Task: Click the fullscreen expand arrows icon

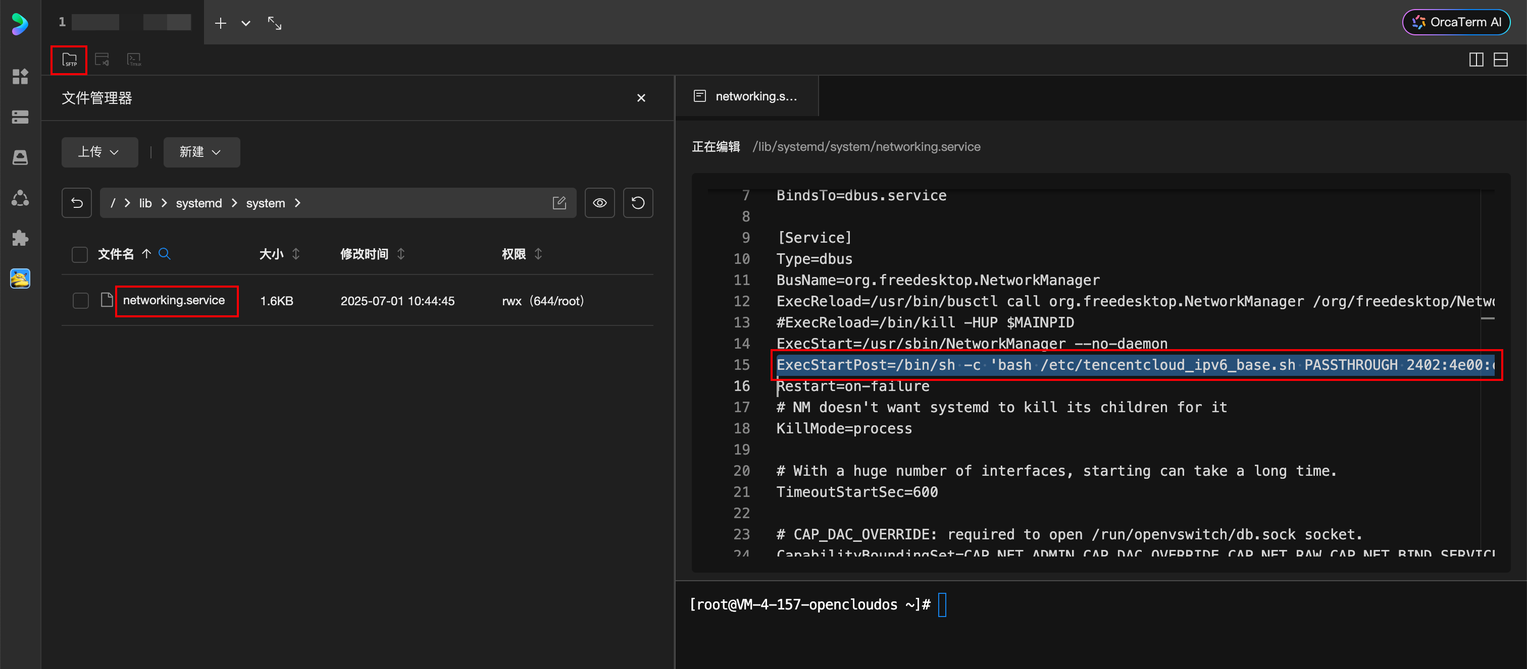Action: click(275, 23)
